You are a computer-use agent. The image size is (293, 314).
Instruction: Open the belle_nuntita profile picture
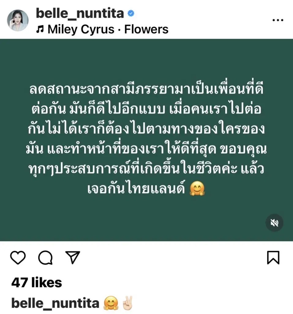coord(18,20)
